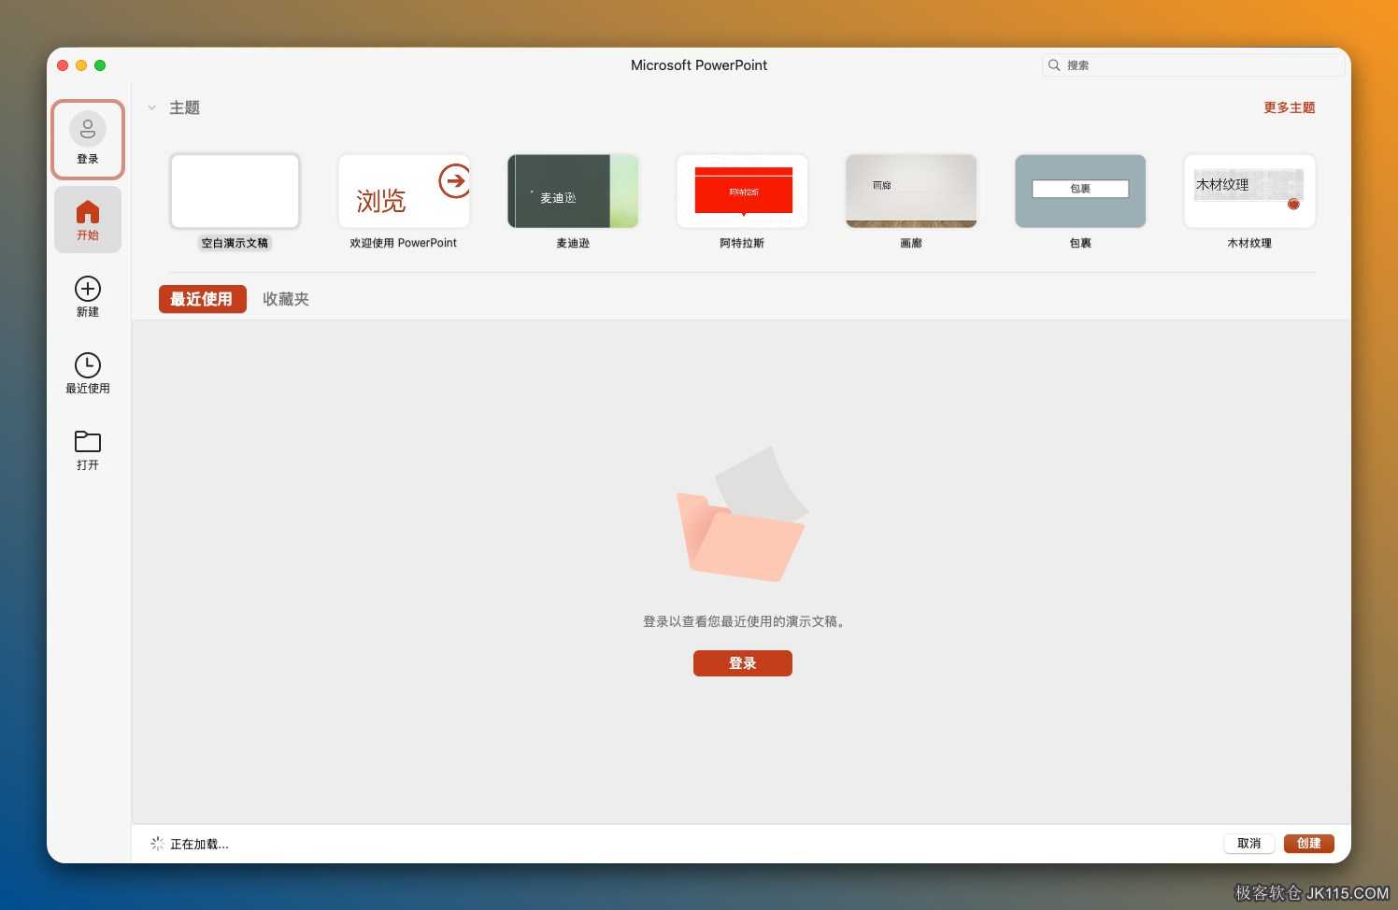Screen dimensions: 1398x910
Task: Maximize window with the green button
Action: pyautogui.click(x=100, y=65)
